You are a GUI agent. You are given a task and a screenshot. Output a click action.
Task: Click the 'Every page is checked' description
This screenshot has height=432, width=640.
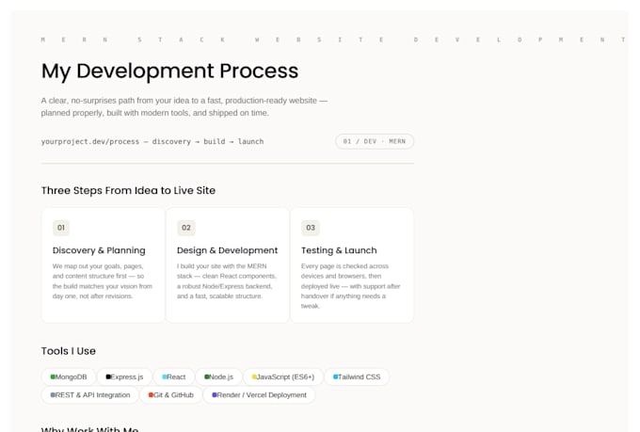point(351,286)
